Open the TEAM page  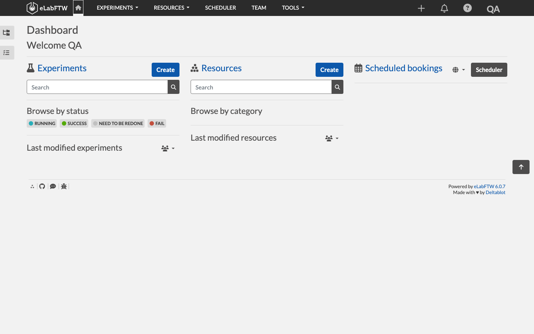point(259,8)
